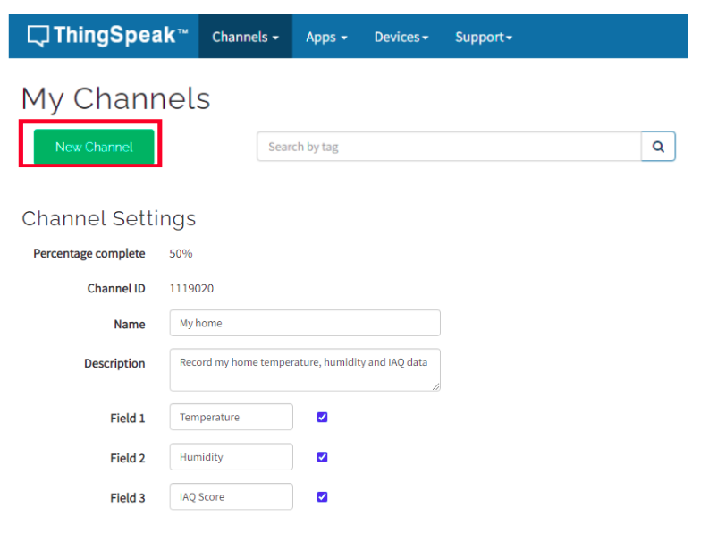Focus the Search by tag field

coord(449,147)
